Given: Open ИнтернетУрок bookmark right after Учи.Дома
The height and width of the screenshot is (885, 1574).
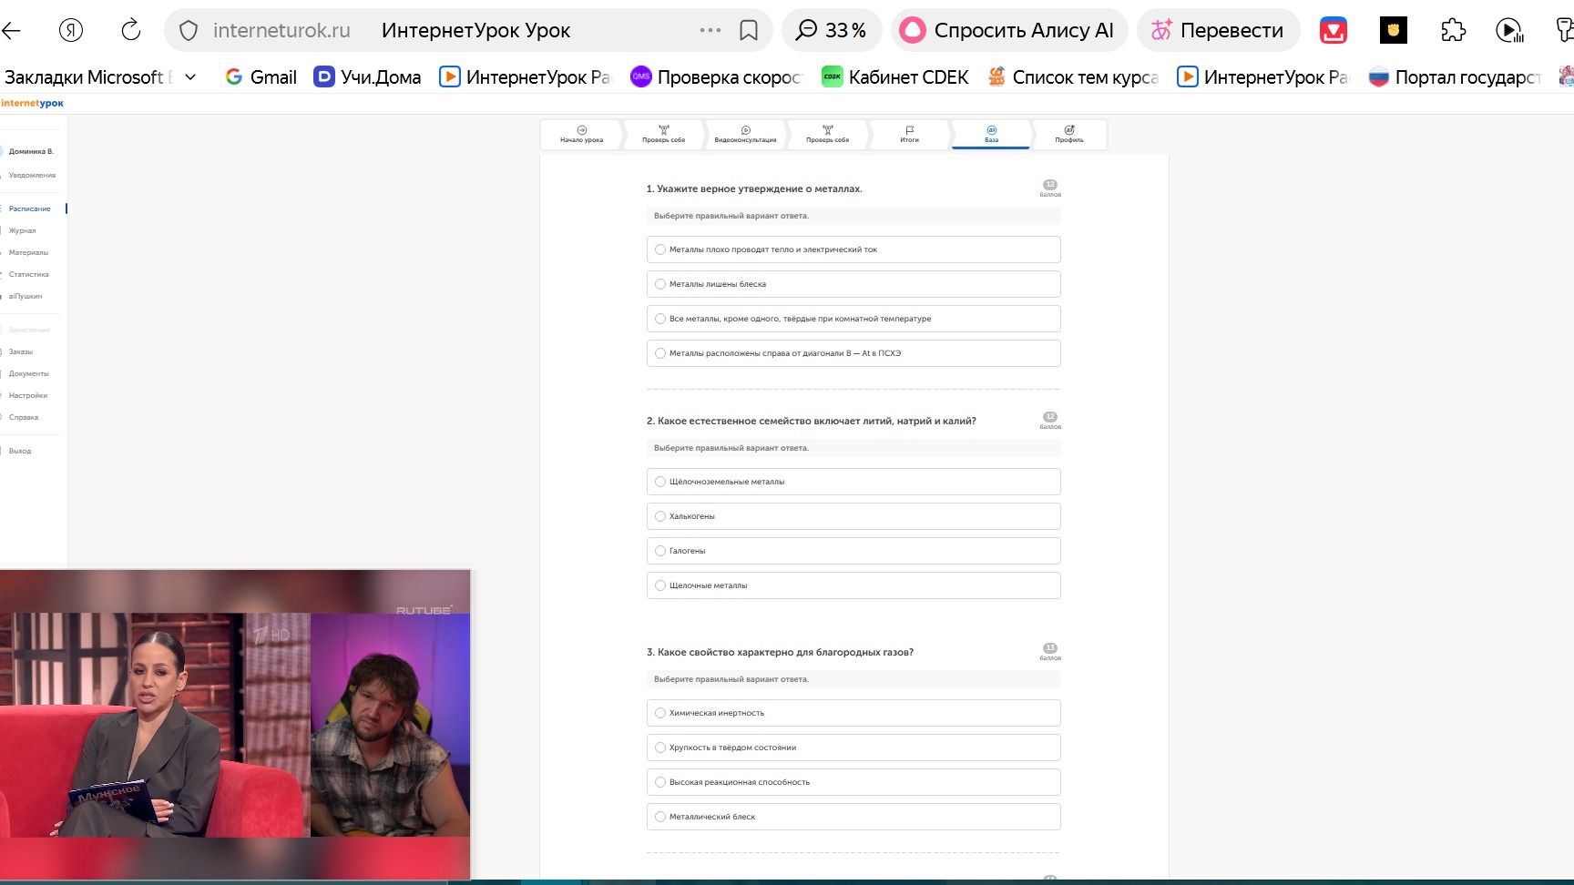Looking at the screenshot, I should (x=526, y=77).
